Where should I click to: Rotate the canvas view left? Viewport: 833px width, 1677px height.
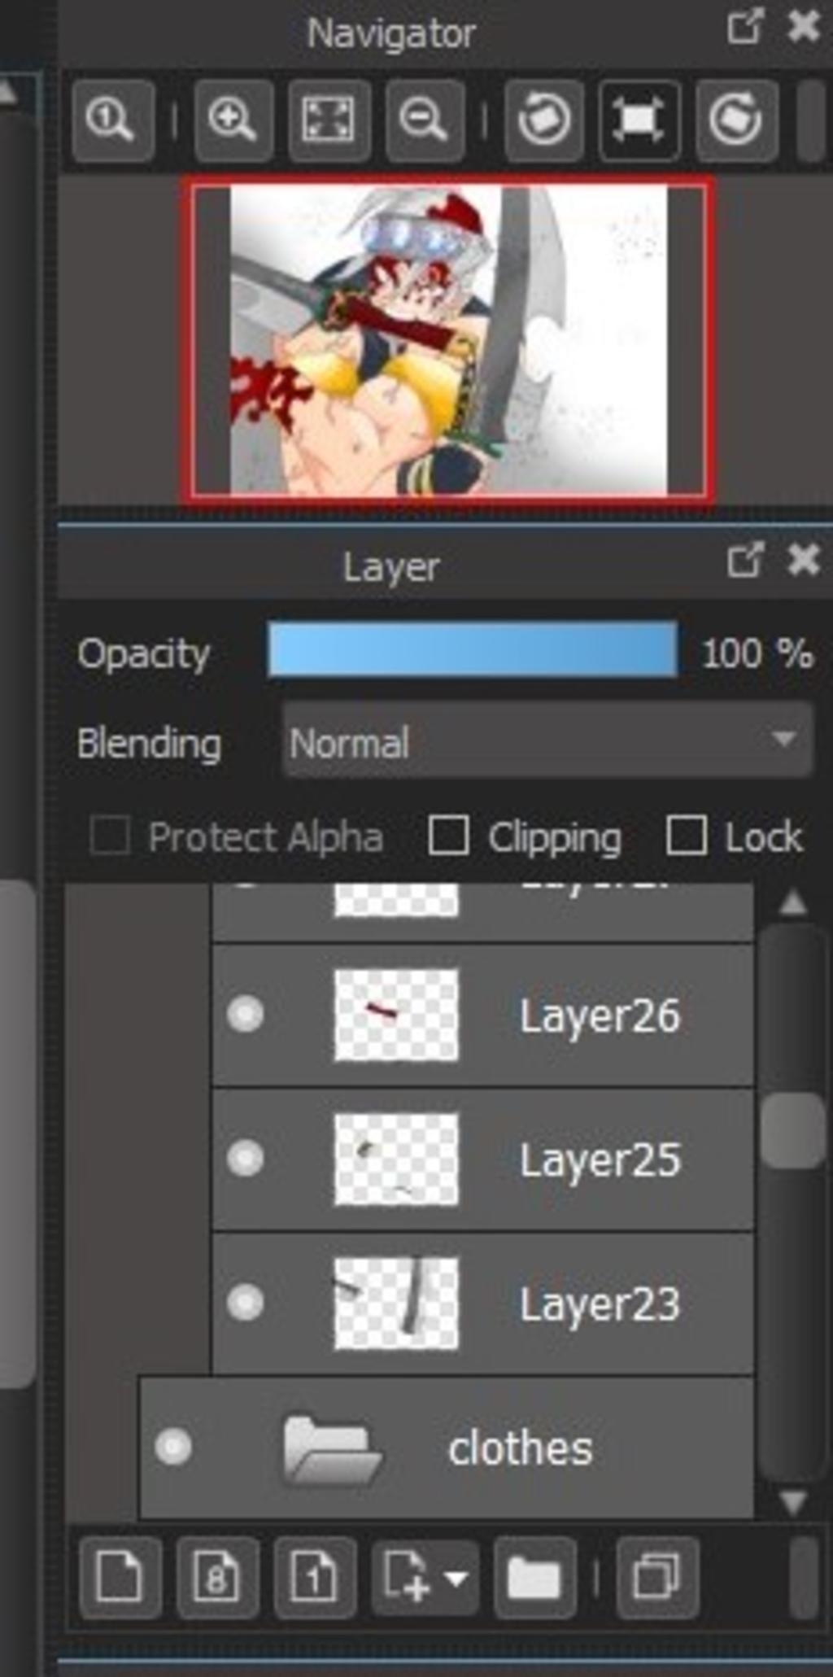(x=543, y=120)
